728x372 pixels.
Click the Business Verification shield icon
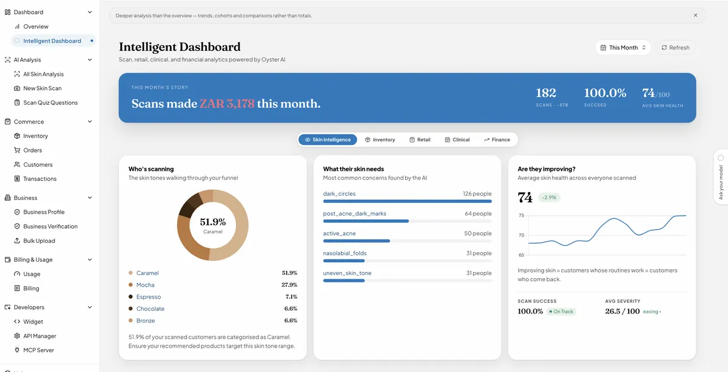[17, 227]
